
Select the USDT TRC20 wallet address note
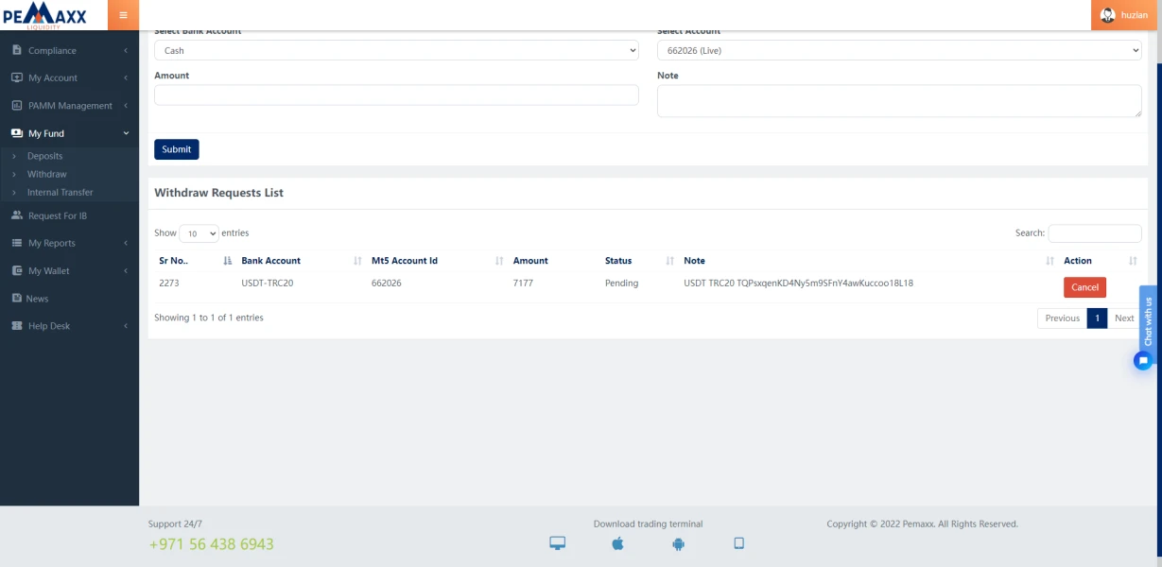click(798, 283)
